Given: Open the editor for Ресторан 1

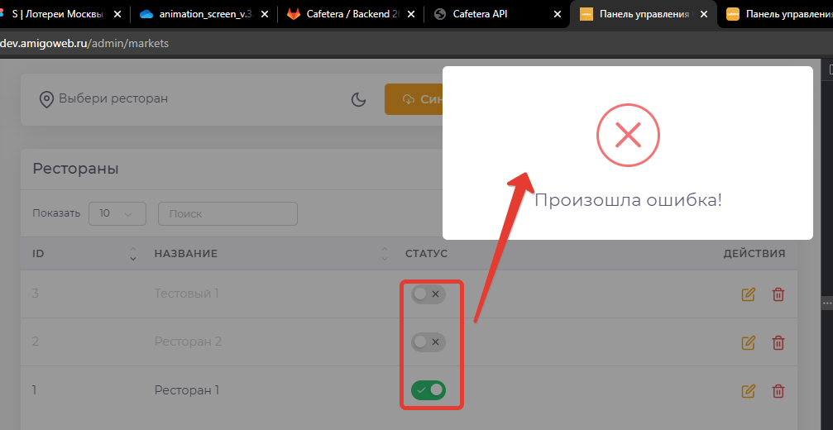Looking at the screenshot, I should (x=749, y=390).
